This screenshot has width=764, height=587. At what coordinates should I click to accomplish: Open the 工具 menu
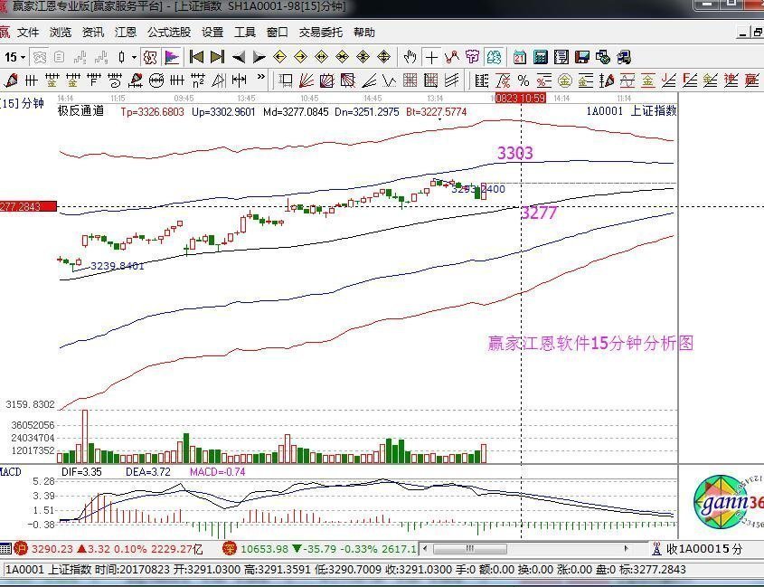[245, 33]
